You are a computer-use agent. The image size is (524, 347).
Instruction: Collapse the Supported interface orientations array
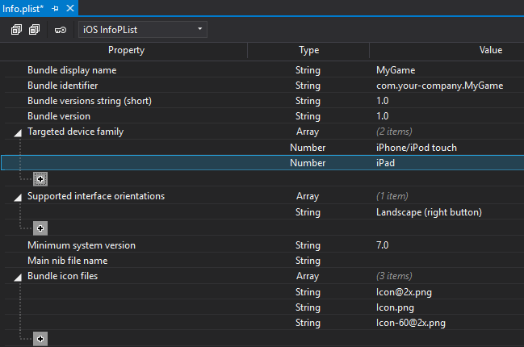pyautogui.click(x=18, y=197)
